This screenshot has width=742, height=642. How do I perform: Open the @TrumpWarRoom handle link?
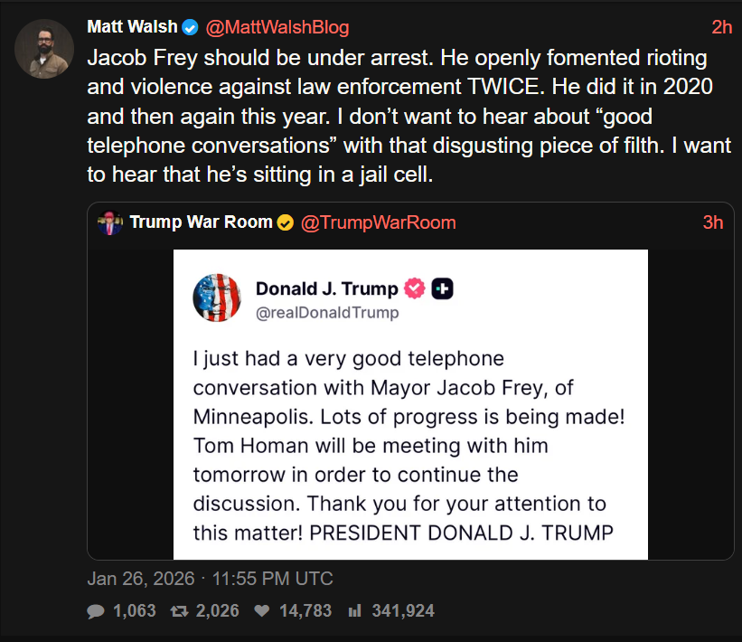(x=377, y=222)
